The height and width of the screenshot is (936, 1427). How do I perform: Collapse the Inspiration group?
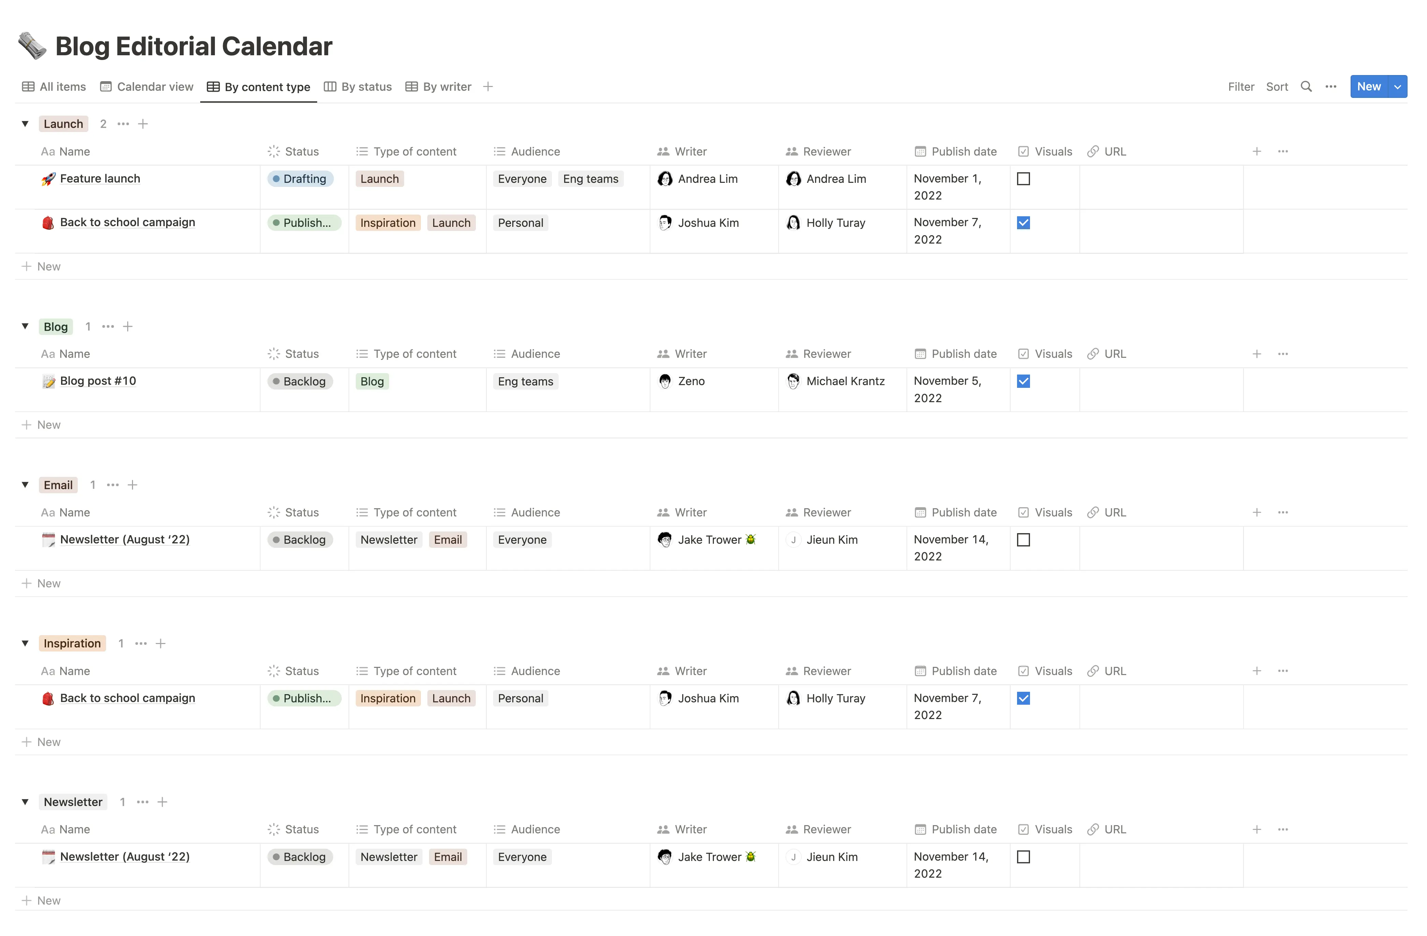coord(25,643)
